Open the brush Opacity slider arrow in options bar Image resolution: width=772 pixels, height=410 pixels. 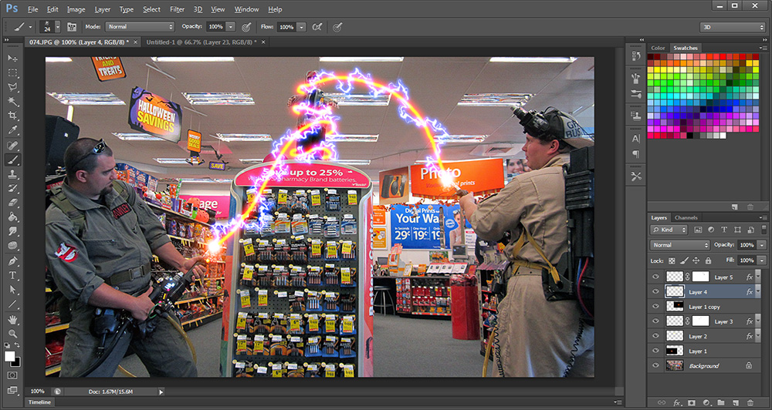click(231, 26)
